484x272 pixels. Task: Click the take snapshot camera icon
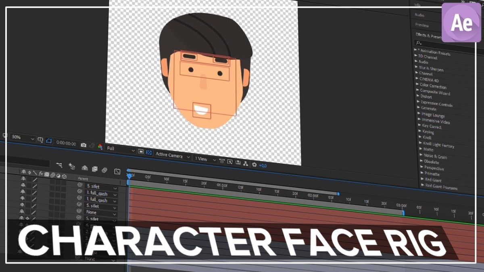pos(83,145)
